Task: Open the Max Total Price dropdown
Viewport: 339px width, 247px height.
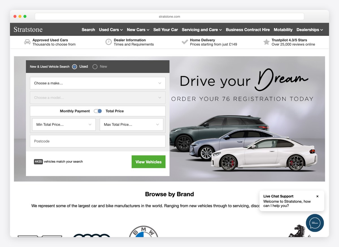Action: tap(131, 124)
